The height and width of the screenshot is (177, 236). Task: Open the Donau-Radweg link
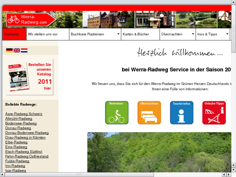click(x=18, y=128)
